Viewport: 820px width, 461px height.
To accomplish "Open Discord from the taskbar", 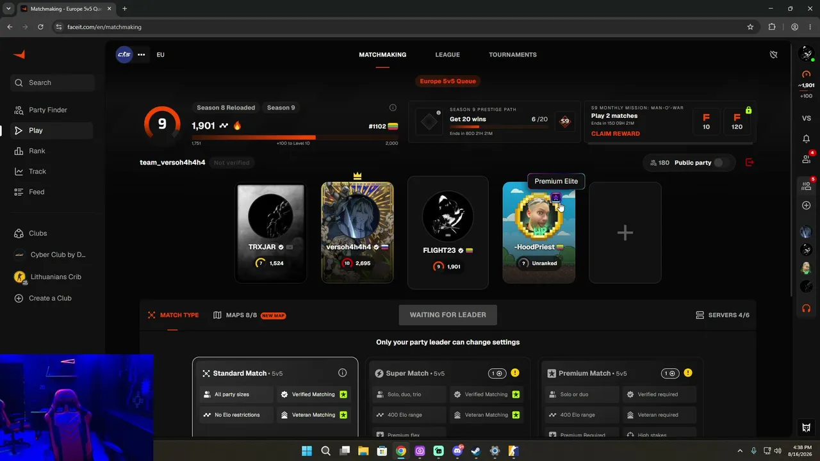I will 457,451.
